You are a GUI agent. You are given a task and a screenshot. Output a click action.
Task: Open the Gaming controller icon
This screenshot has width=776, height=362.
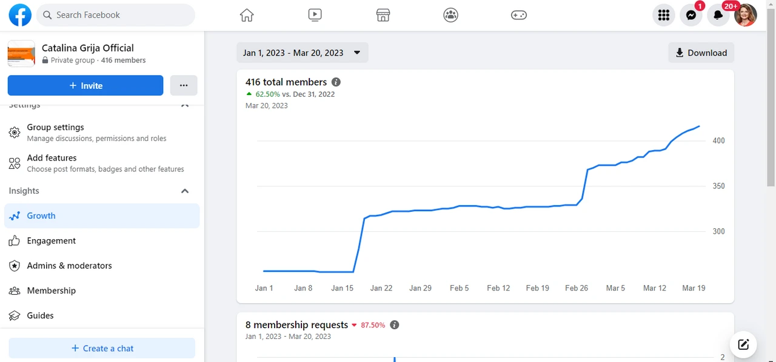[518, 15]
